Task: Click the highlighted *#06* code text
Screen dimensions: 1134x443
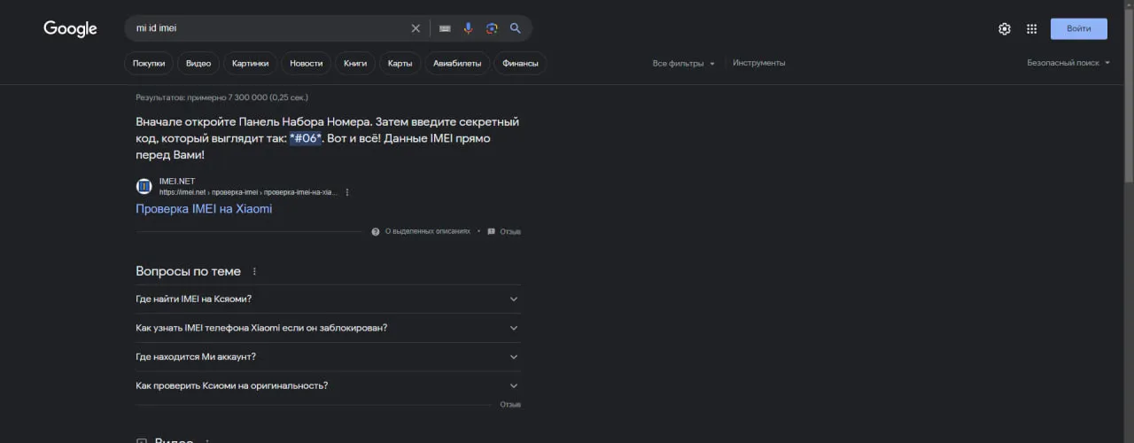Action: [x=305, y=138]
